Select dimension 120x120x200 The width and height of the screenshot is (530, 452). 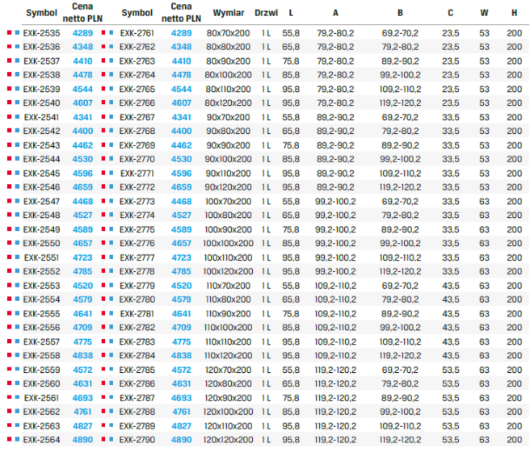click(228, 440)
